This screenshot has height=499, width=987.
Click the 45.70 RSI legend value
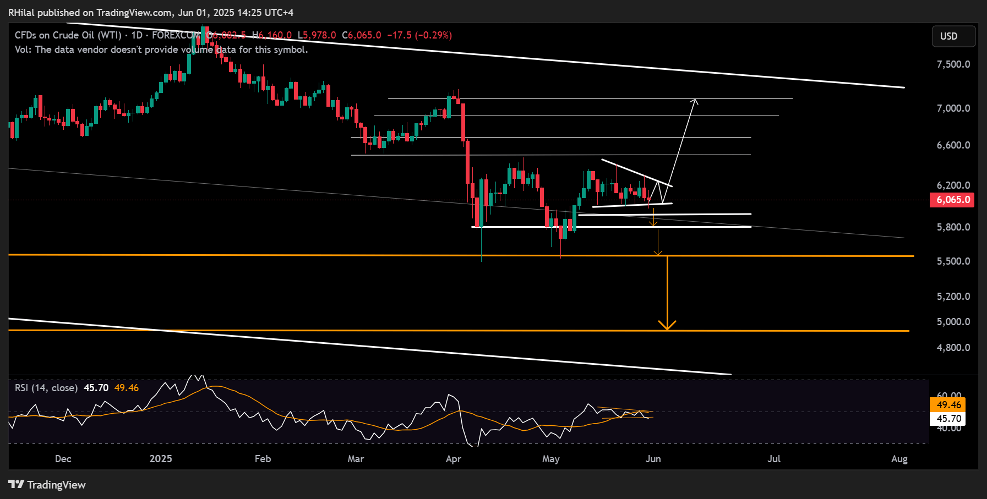(96, 388)
